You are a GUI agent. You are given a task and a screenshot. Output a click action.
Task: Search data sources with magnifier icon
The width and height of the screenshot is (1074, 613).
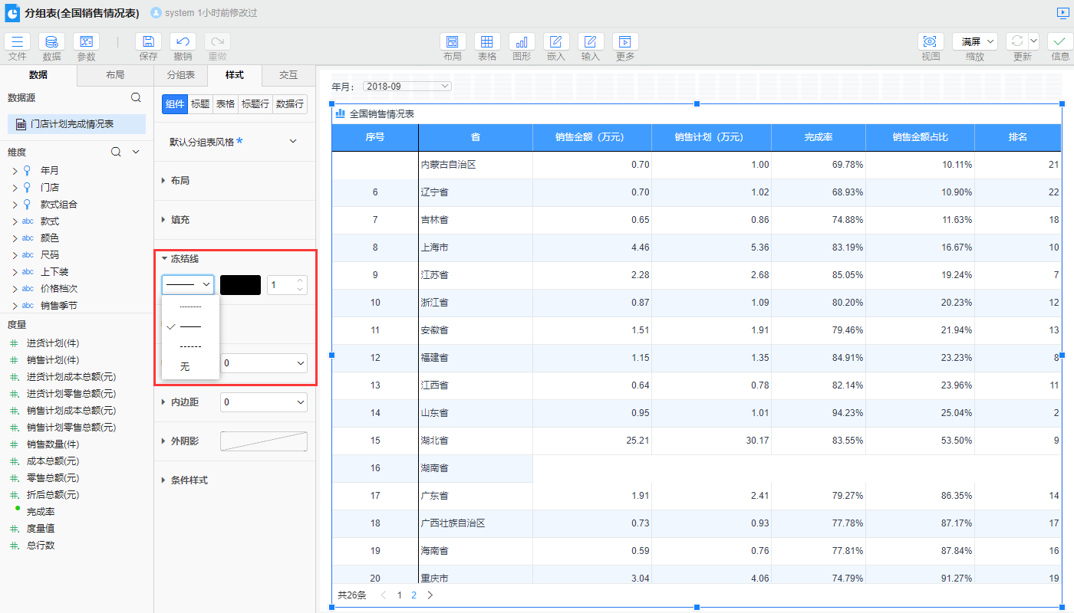(x=136, y=97)
